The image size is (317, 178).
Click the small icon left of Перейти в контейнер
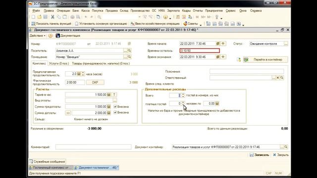(x=239, y=59)
